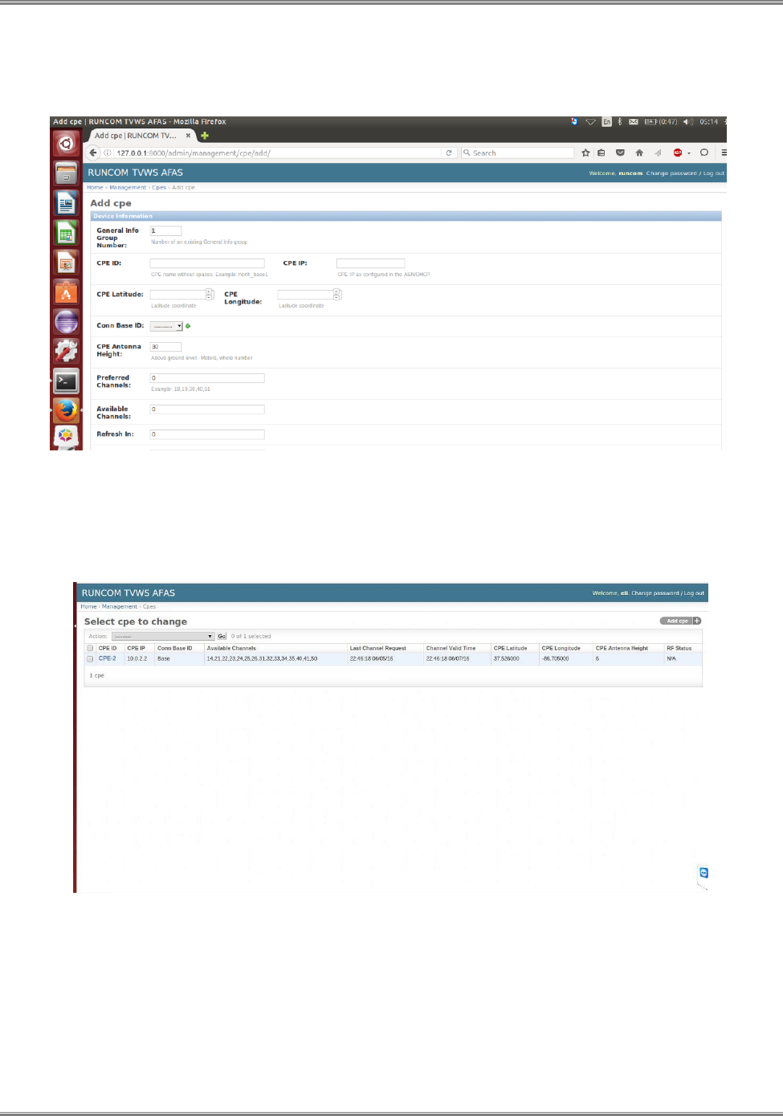Open the Action dropdown in Cpes list

[x=163, y=636]
